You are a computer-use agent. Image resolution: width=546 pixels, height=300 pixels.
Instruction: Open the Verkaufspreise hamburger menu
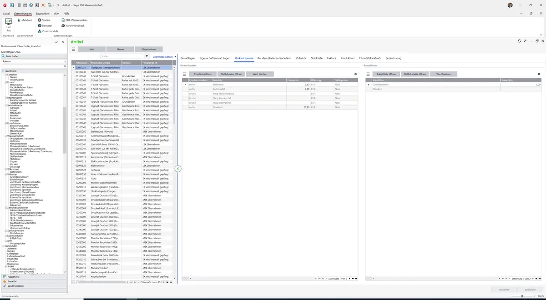pyautogui.click(x=185, y=74)
